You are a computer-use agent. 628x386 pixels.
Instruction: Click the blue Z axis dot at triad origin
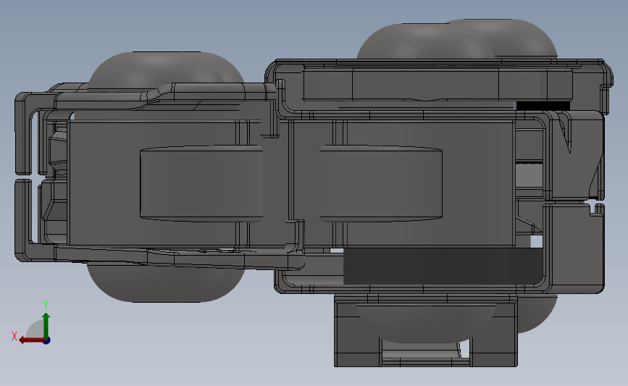click(x=46, y=341)
